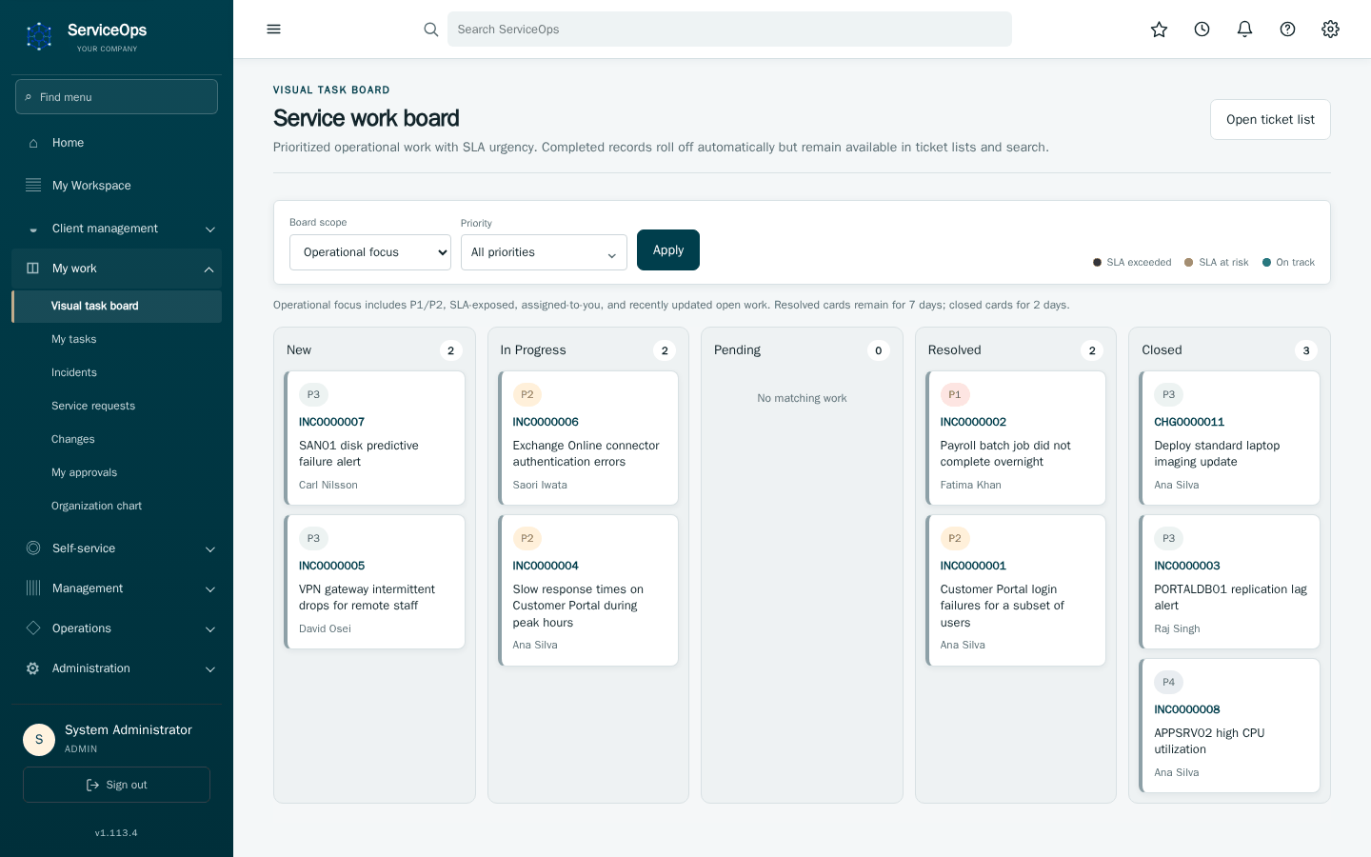The image size is (1371, 857).
Task: Expand the Operations chevron
Action: point(210,629)
